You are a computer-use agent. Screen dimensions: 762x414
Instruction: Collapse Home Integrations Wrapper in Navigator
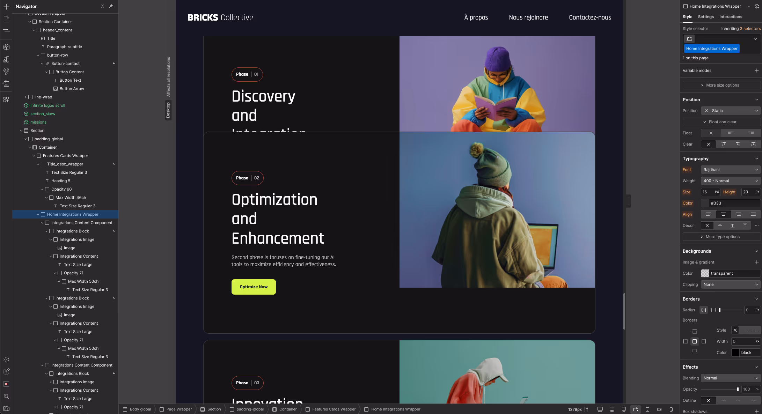click(x=38, y=214)
